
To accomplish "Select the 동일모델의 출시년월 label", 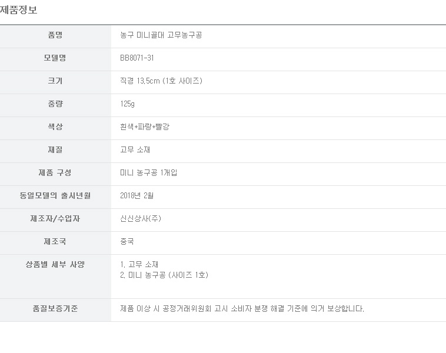I will pos(55,196).
